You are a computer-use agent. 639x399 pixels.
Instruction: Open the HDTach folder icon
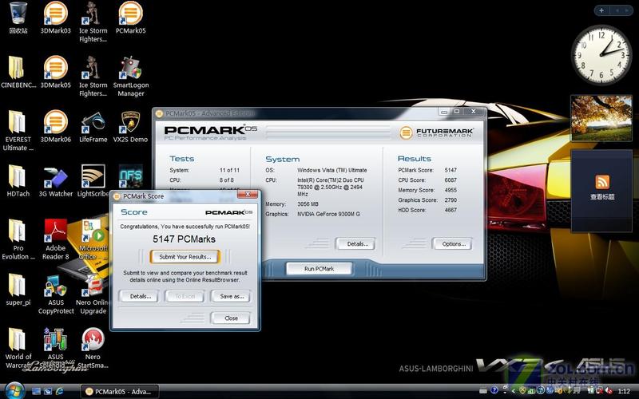point(18,181)
